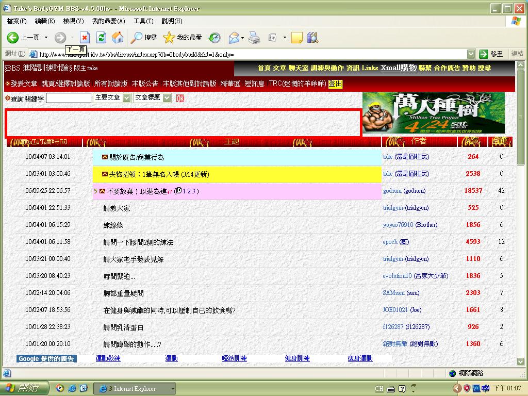Image resolution: width=528 pixels, height=396 pixels.
Task: Click the 聊天室 navigation link
Action: 299,68
